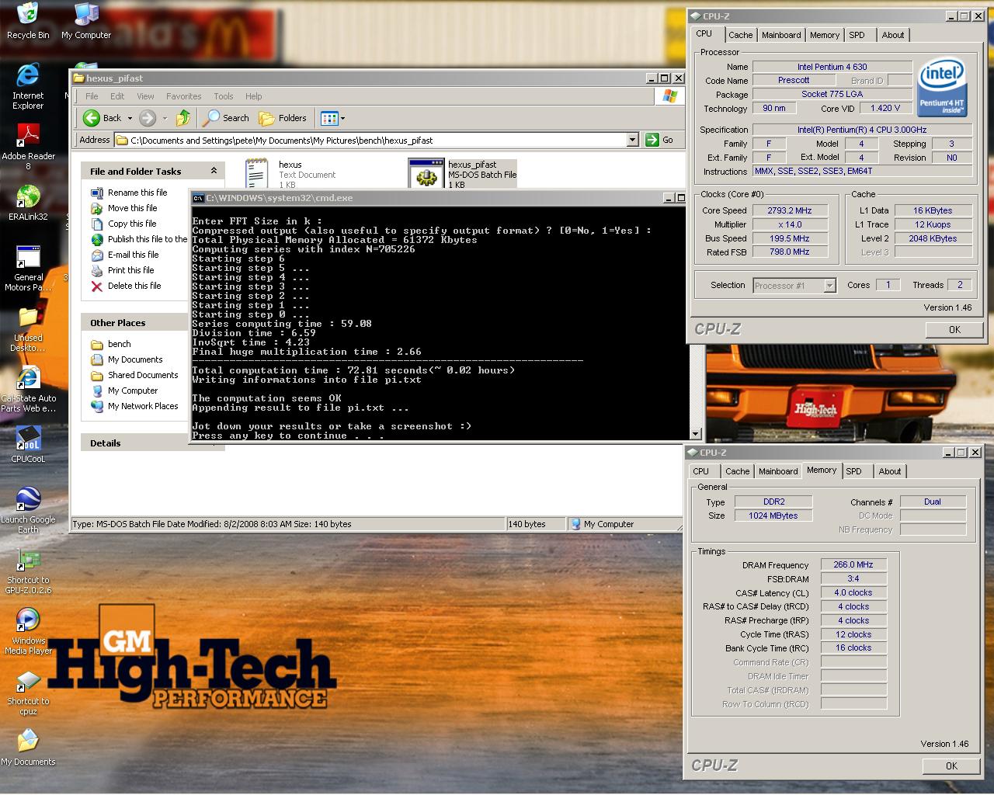994x795 pixels.
Task: Select the hexus text document file
Action: tap(290, 174)
